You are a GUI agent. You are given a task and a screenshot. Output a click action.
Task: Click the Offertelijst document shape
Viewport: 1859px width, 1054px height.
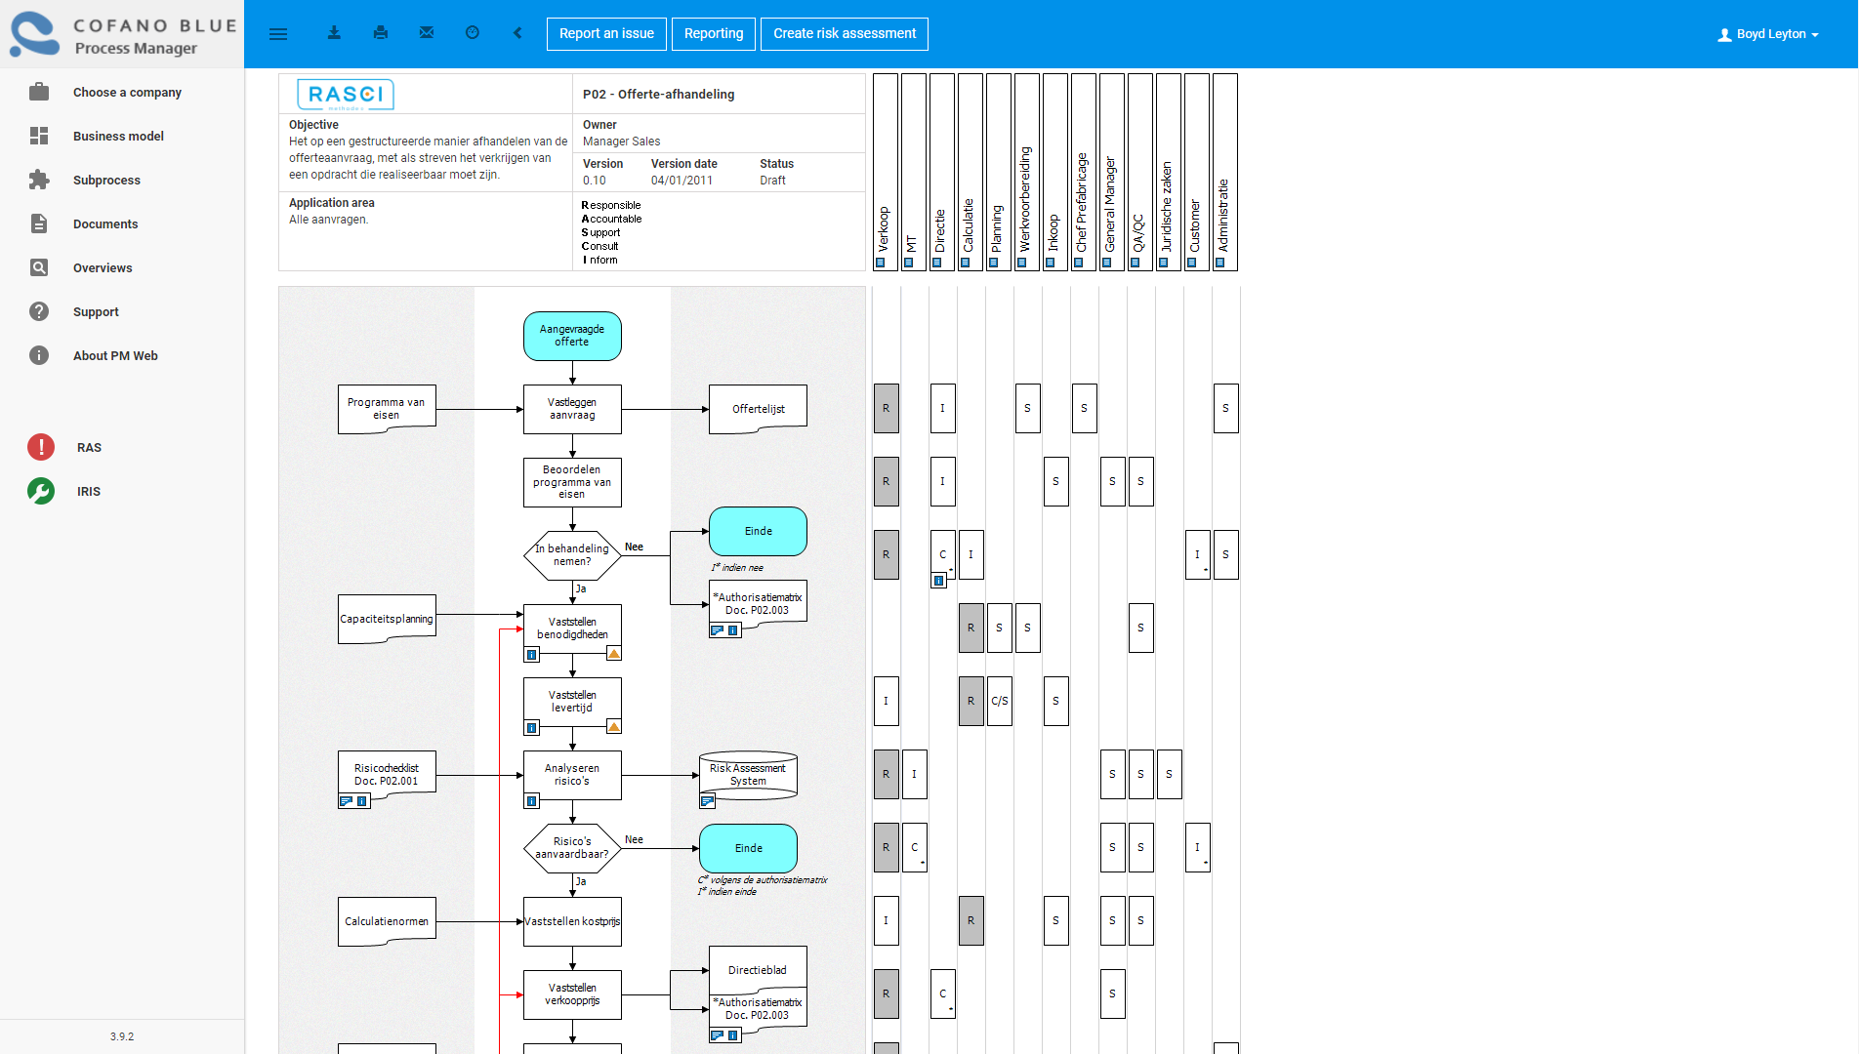click(758, 409)
